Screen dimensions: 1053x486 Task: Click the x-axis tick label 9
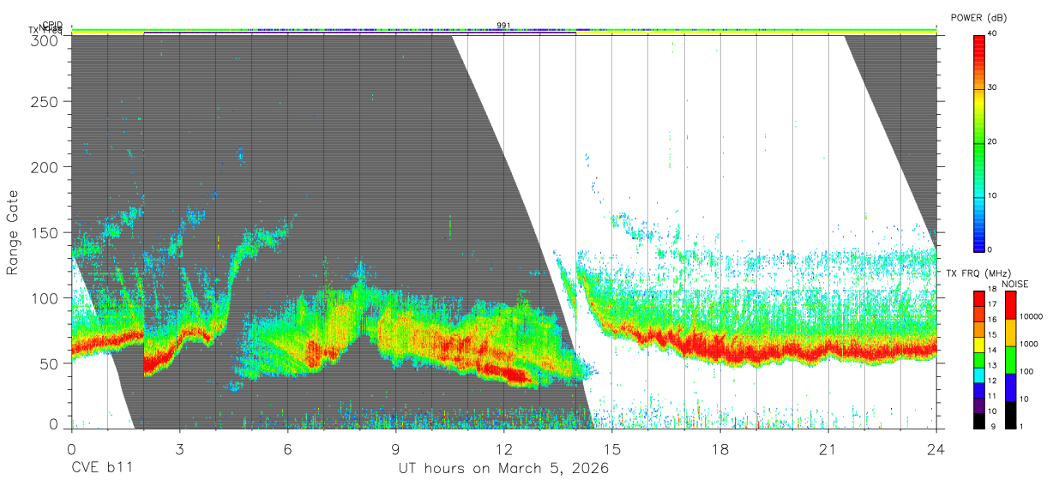395,449
